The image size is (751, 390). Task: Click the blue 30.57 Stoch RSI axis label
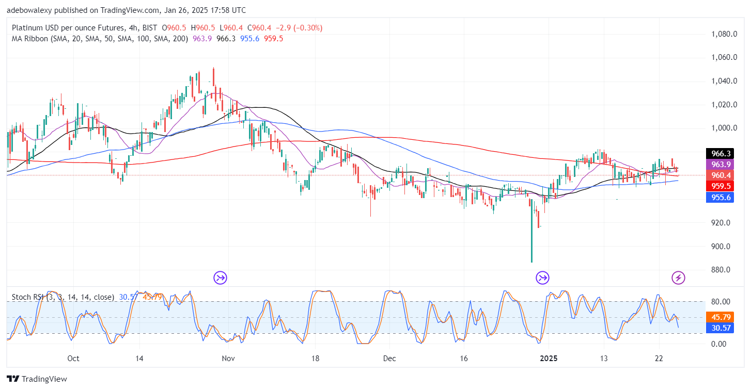click(x=719, y=328)
